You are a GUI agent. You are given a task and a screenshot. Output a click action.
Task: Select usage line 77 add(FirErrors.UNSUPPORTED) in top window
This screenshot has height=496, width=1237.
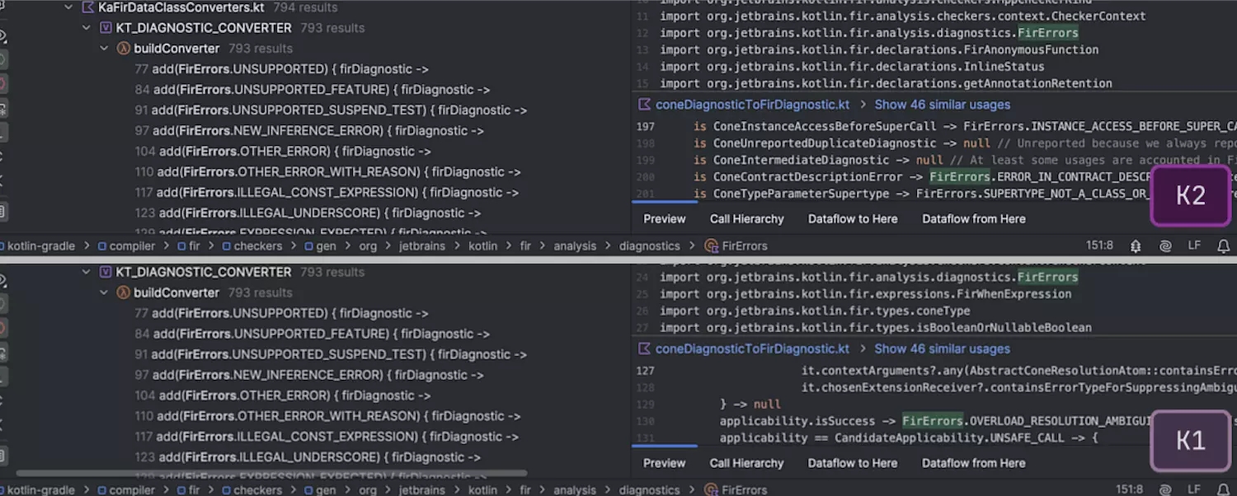coord(281,69)
